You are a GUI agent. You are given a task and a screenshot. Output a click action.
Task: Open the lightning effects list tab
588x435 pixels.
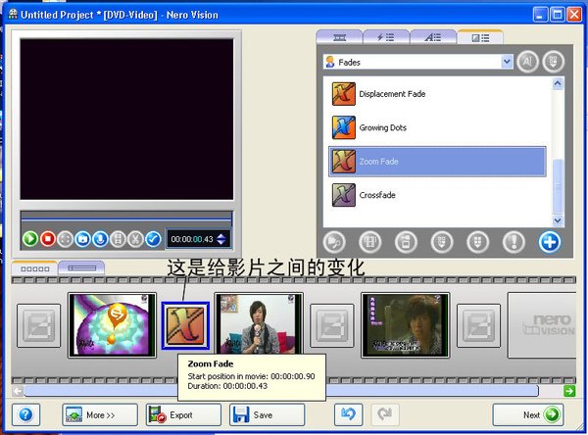point(386,37)
